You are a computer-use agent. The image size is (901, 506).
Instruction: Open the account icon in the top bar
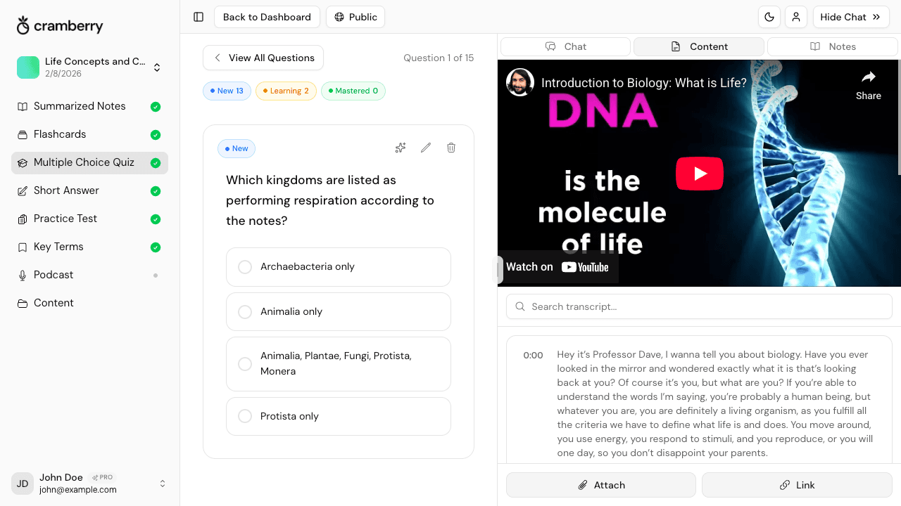click(796, 17)
